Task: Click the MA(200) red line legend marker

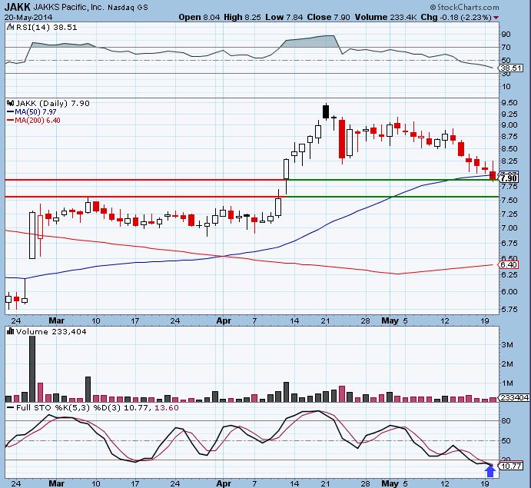Action: (10, 120)
